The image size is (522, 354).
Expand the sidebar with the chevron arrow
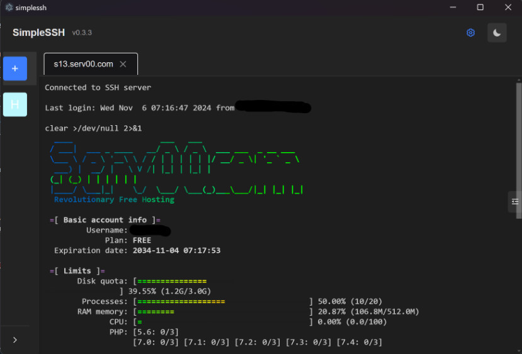[15, 340]
